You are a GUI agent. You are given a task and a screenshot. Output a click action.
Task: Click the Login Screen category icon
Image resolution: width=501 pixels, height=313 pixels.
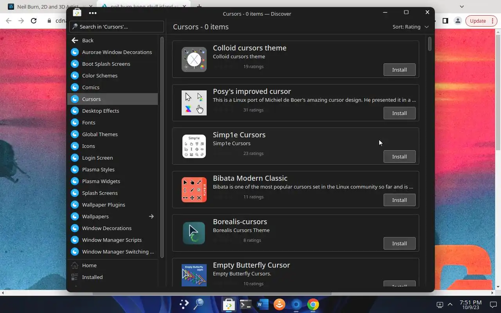click(x=75, y=158)
